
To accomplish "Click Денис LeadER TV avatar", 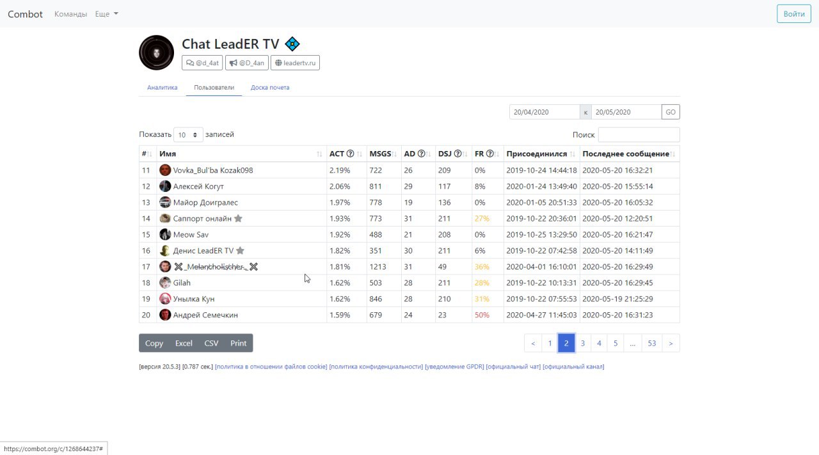I will [x=165, y=250].
